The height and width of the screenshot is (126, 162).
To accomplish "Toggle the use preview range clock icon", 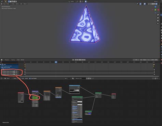I will tap(141, 60).
